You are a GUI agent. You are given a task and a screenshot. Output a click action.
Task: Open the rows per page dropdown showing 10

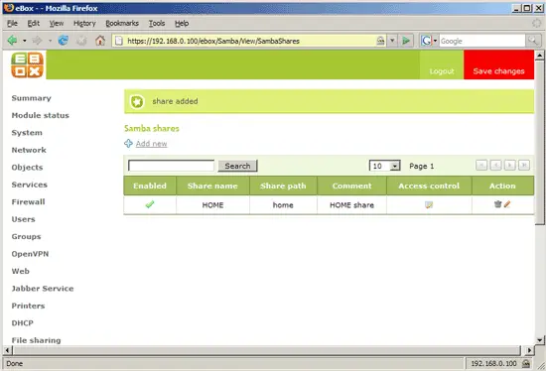click(x=384, y=166)
